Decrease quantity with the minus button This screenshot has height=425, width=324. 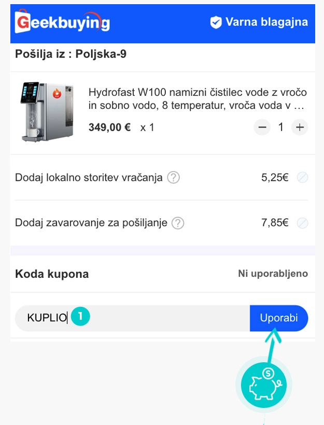[262, 127]
